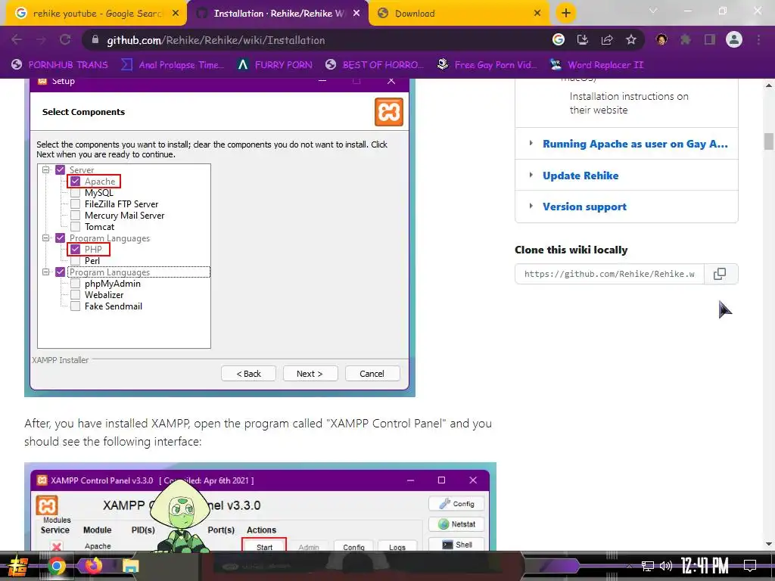
Task: Expand the Version support section arrow
Action: (x=531, y=206)
